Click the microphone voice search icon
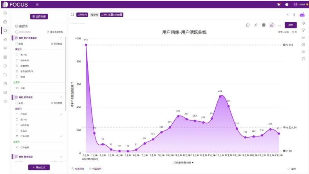This screenshot has height=174, width=309. click(294, 14)
